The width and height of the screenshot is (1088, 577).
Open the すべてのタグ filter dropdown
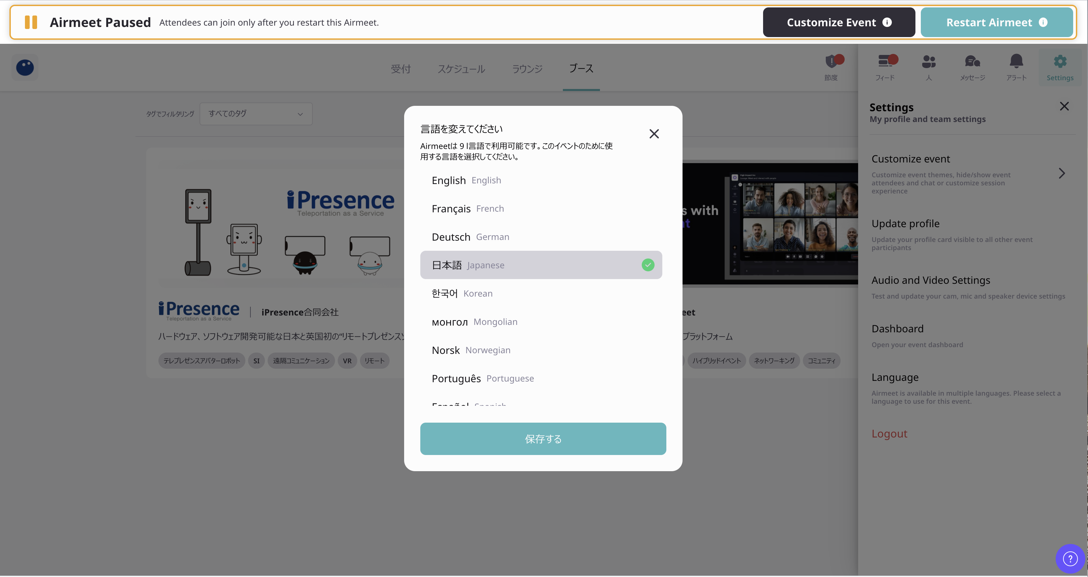[x=256, y=114]
